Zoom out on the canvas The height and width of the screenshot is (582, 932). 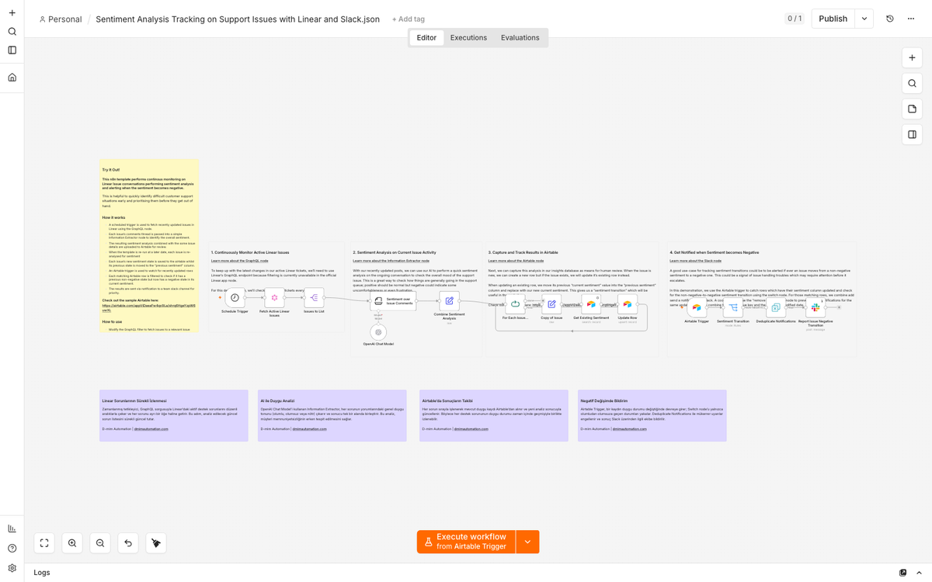click(100, 543)
